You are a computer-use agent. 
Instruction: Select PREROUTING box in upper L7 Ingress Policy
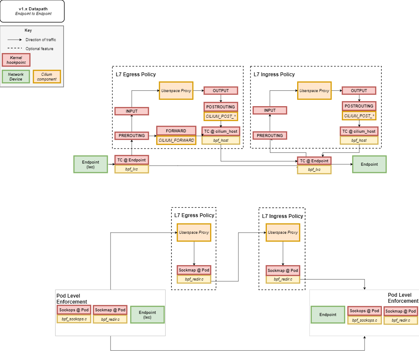tap(270, 136)
